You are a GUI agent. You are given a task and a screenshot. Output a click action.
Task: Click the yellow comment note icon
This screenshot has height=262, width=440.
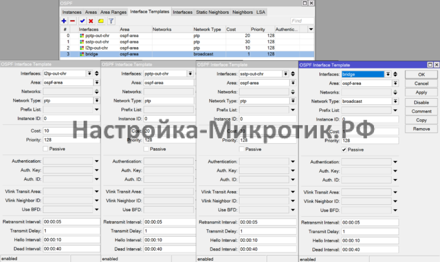101,21
